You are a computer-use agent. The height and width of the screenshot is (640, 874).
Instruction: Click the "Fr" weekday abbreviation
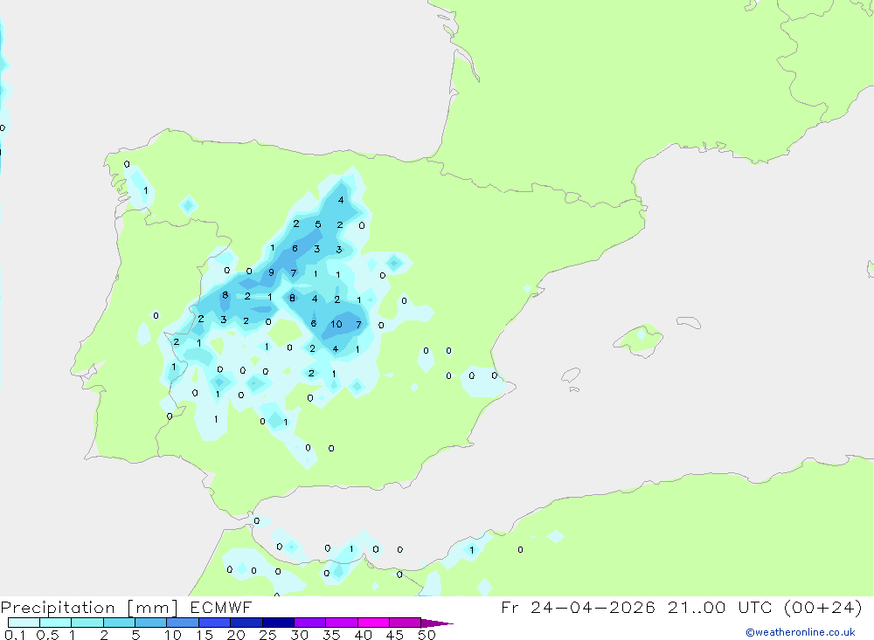point(510,607)
